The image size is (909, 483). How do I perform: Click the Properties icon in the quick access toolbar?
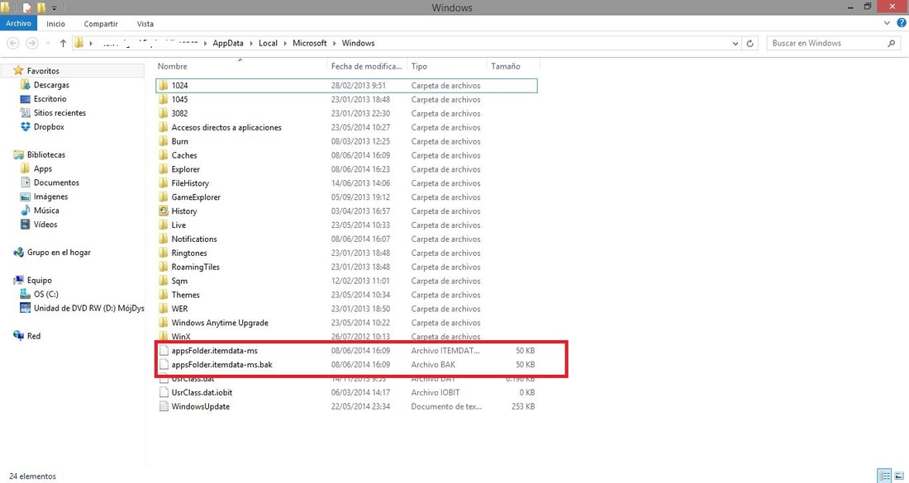[26, 8]
